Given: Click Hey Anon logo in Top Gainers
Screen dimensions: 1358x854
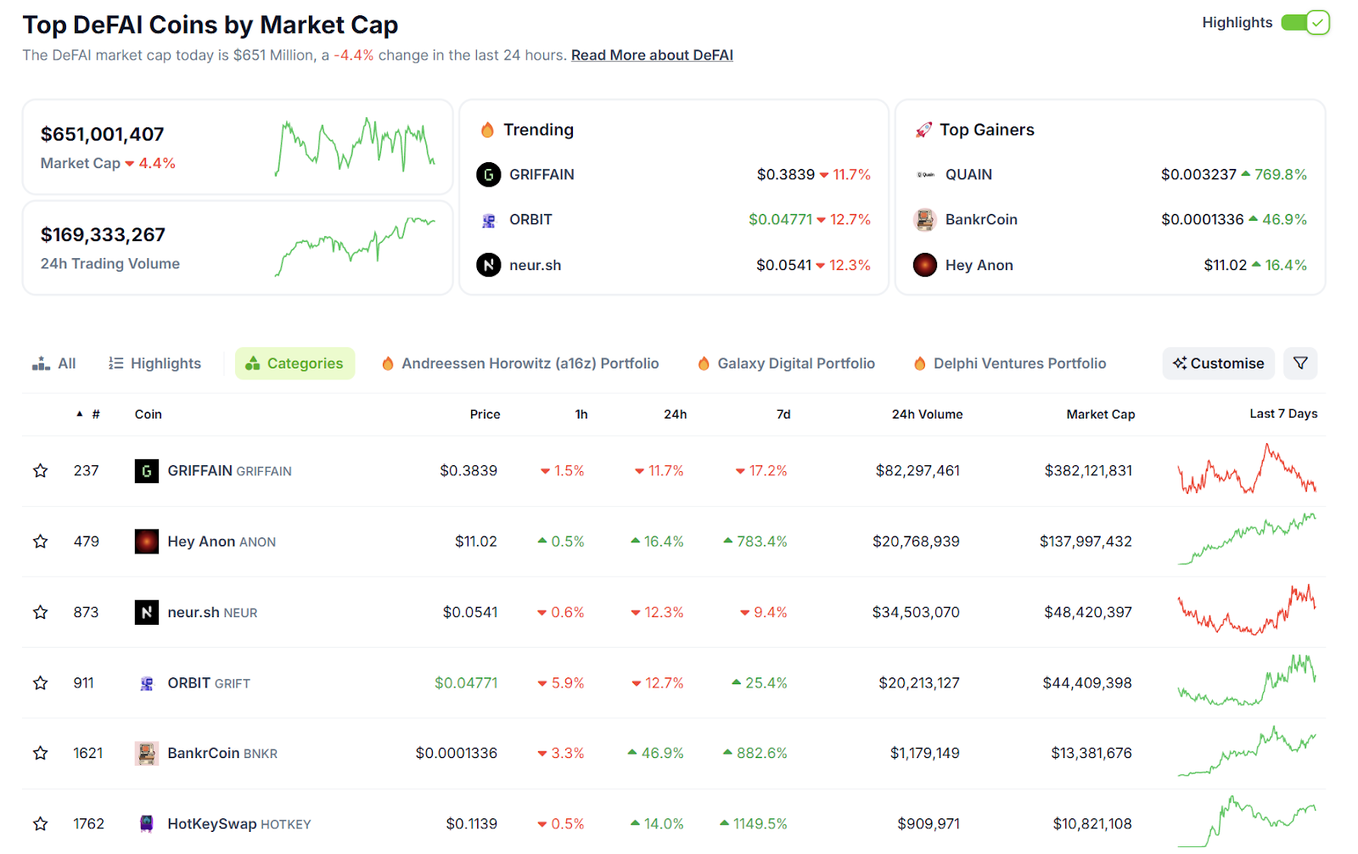Looking at the screenshot, I should [x=925, y=265].
